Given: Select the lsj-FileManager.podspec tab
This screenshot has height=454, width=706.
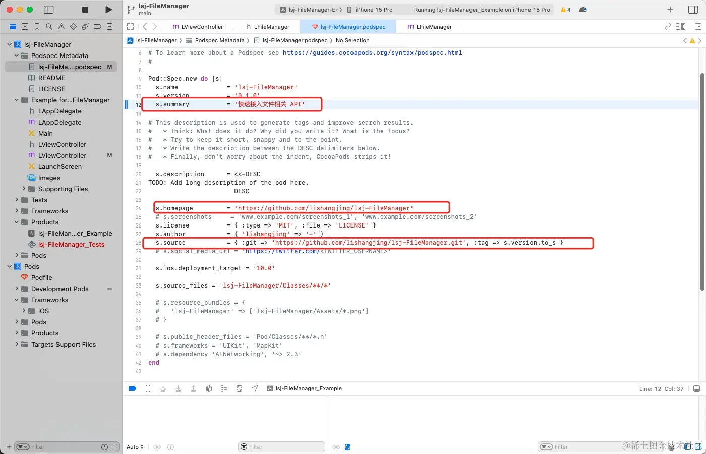Looking at the screenshot, I should [x=348, y=27].
